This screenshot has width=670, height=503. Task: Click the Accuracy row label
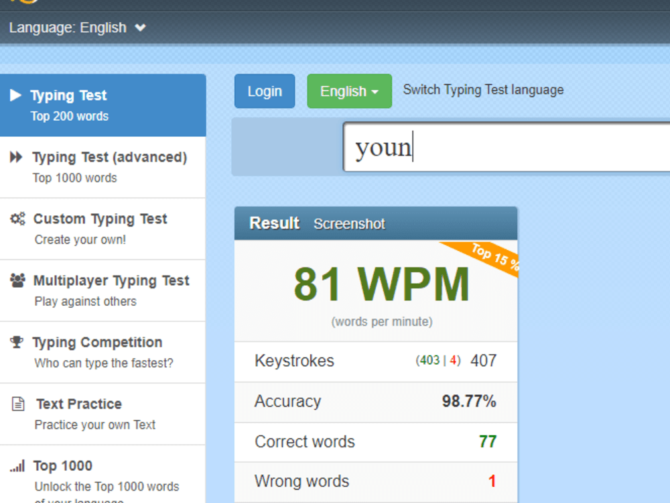287,401
